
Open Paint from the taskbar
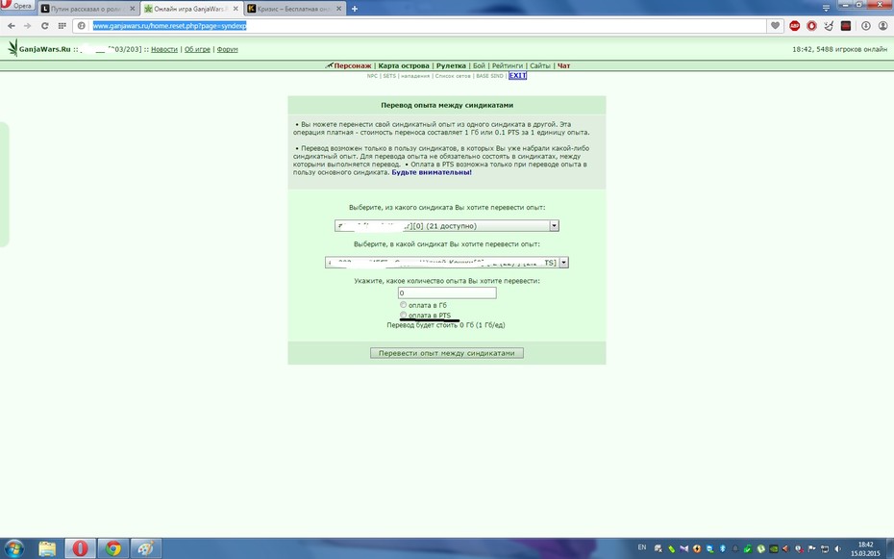tap(146, 548)
